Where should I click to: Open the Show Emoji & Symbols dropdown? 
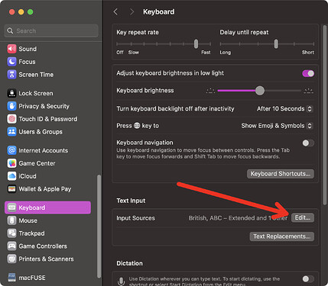click(277, 126)
